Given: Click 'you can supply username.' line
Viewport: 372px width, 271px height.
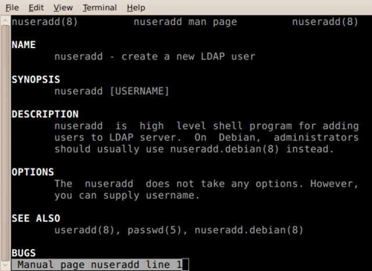Looking at the screenshot, I should click(x=127, y=196).
